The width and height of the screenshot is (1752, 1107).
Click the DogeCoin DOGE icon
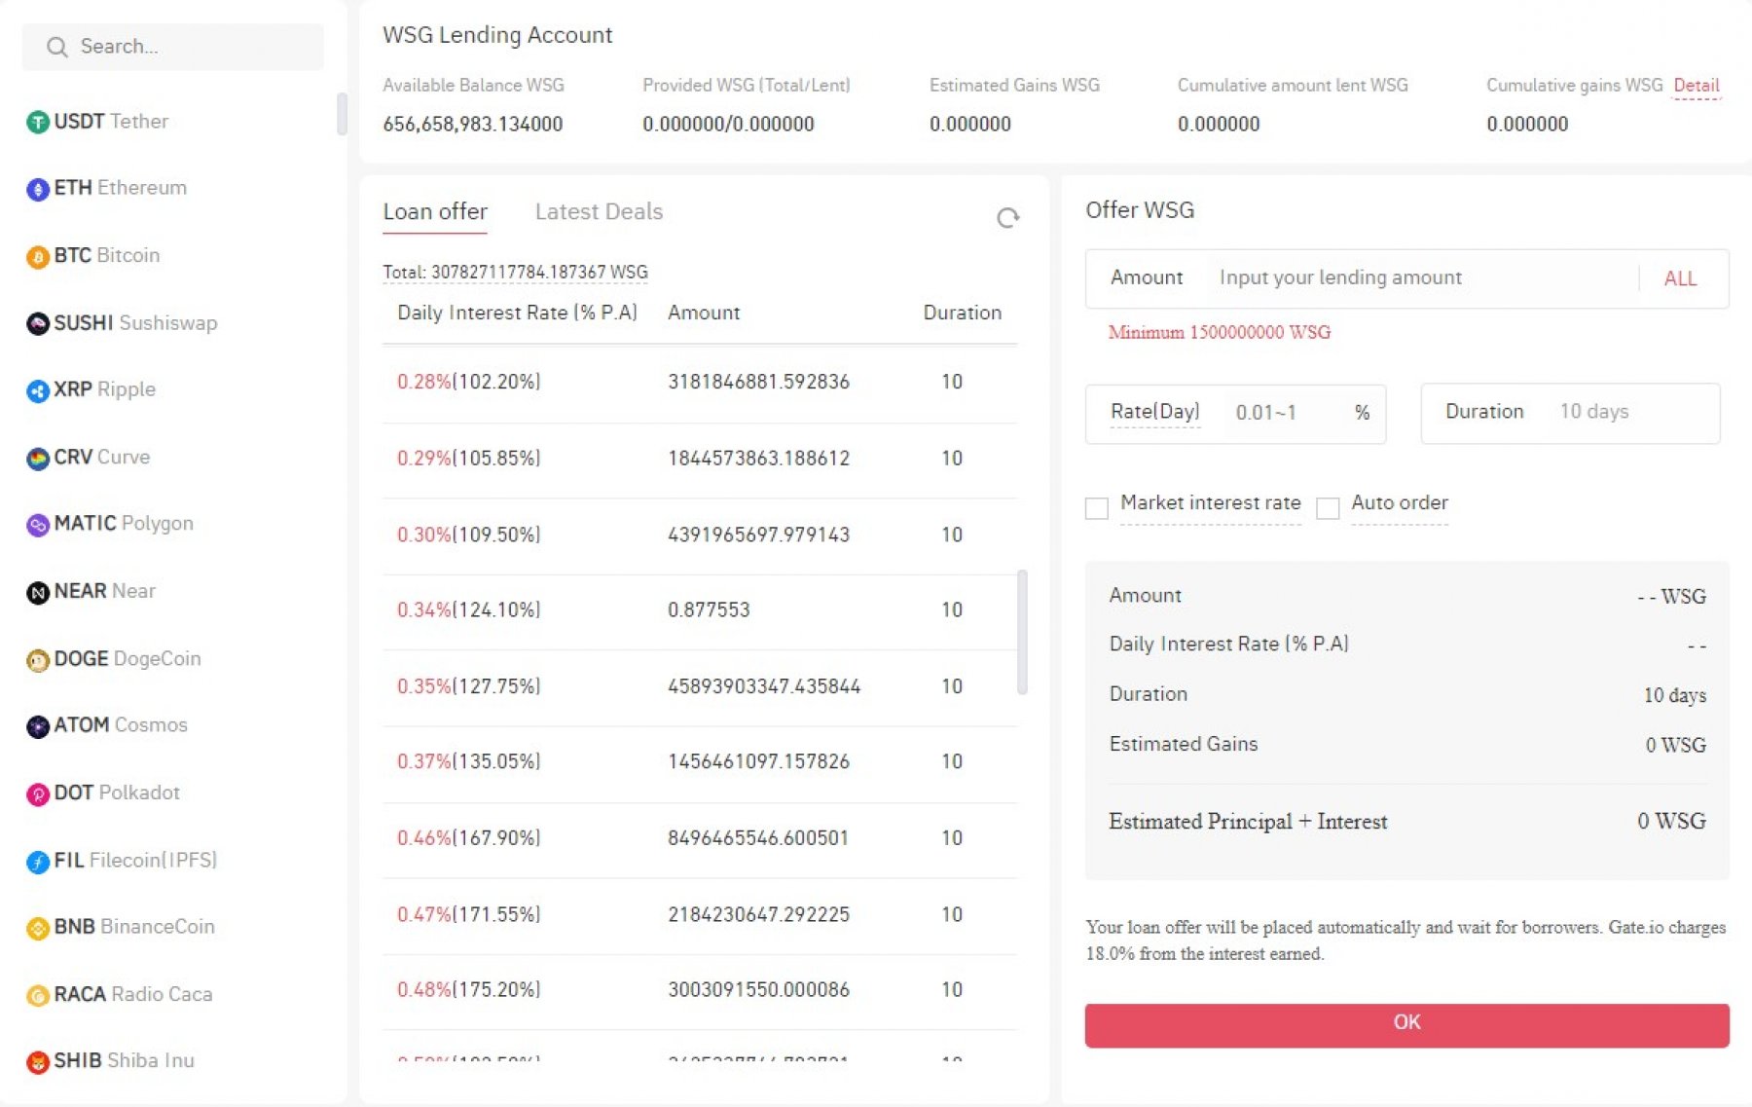pos(37,661)
